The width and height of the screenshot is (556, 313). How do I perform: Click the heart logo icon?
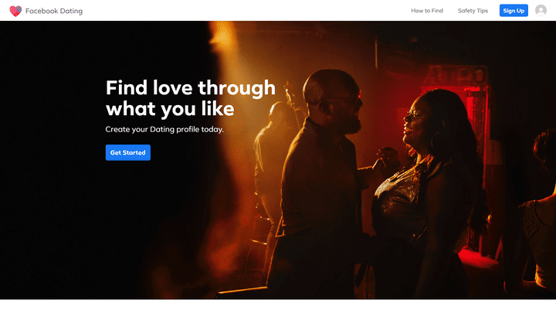[x=15, y=11]
